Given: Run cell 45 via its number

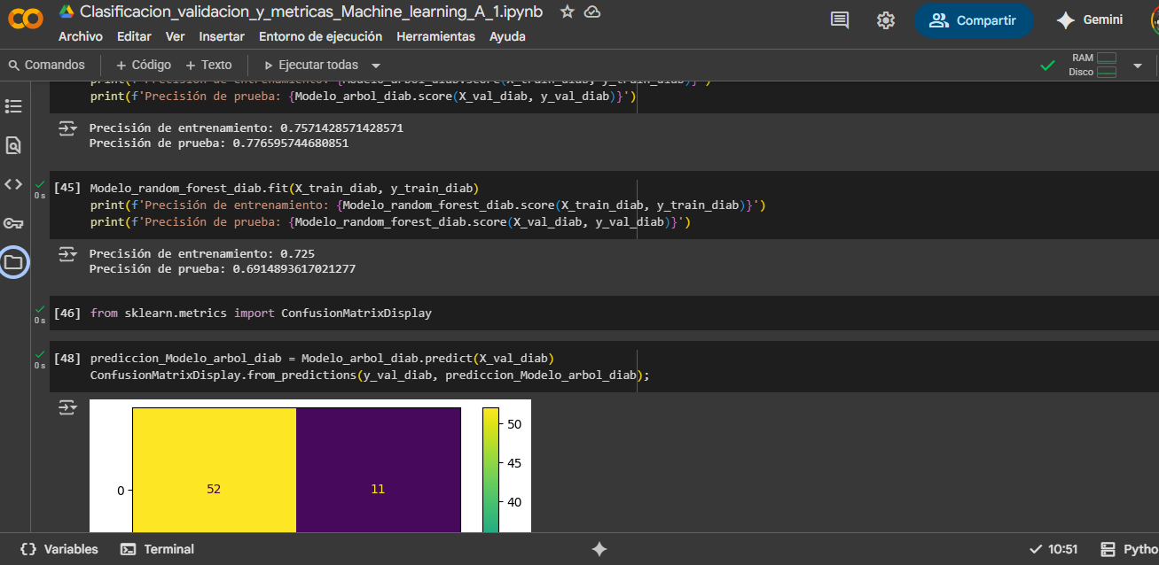Looking at the screenshot, I should 67,188.
